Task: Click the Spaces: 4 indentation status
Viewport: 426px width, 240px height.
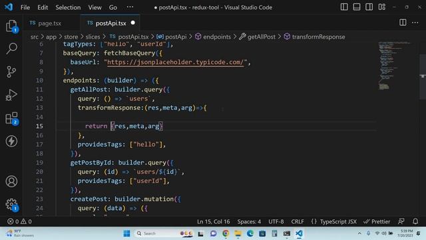Action: (249, 221)
